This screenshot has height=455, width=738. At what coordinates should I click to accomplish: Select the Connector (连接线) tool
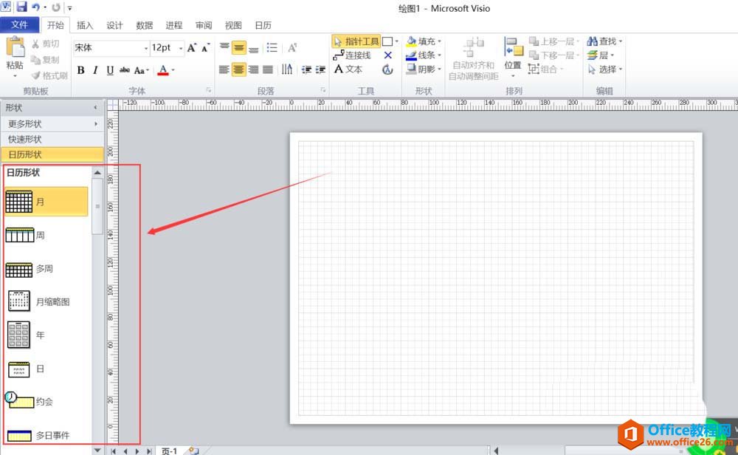(352, 55)
